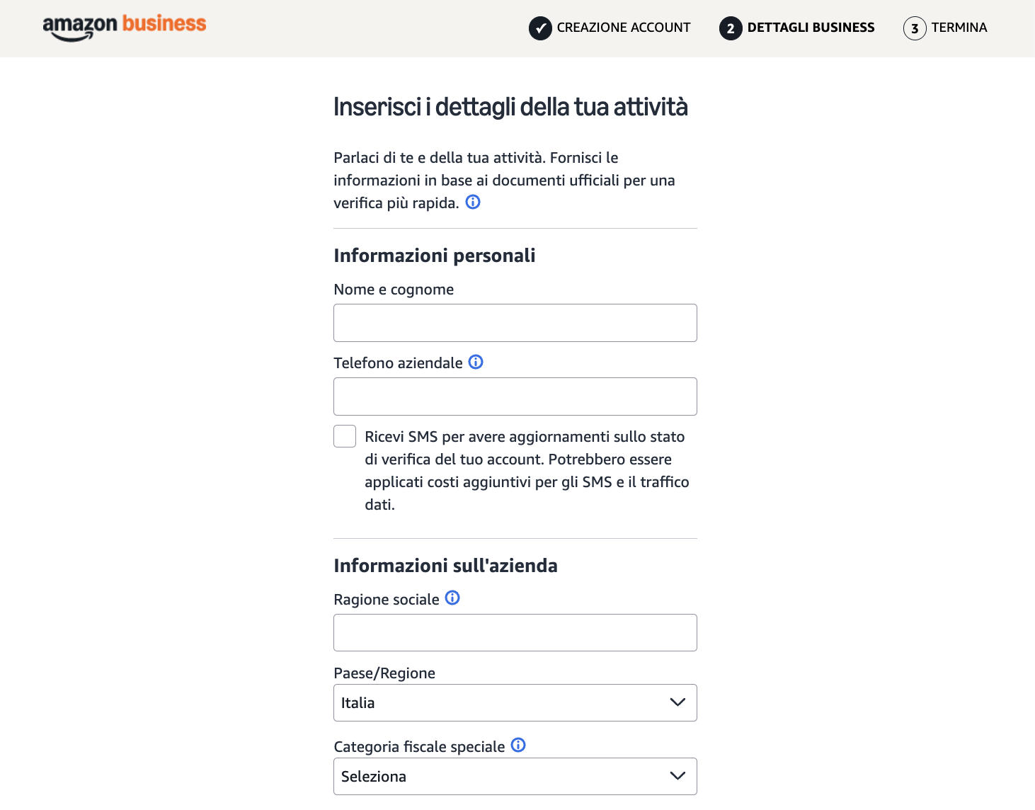The height and width of the screenshot is (810, 1035).
Task: Open info icon beside verifica più rapida
Action: 473,202
